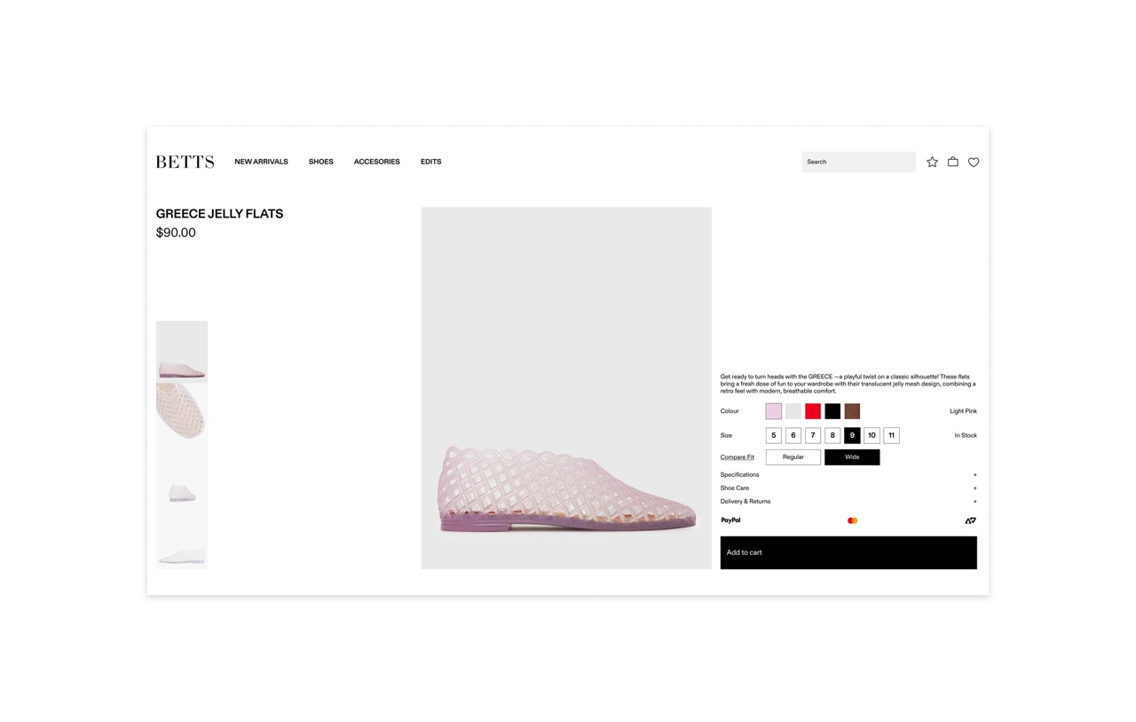Select the red colour swatch
Viewport: 1136px width, 722px height.
813,410
